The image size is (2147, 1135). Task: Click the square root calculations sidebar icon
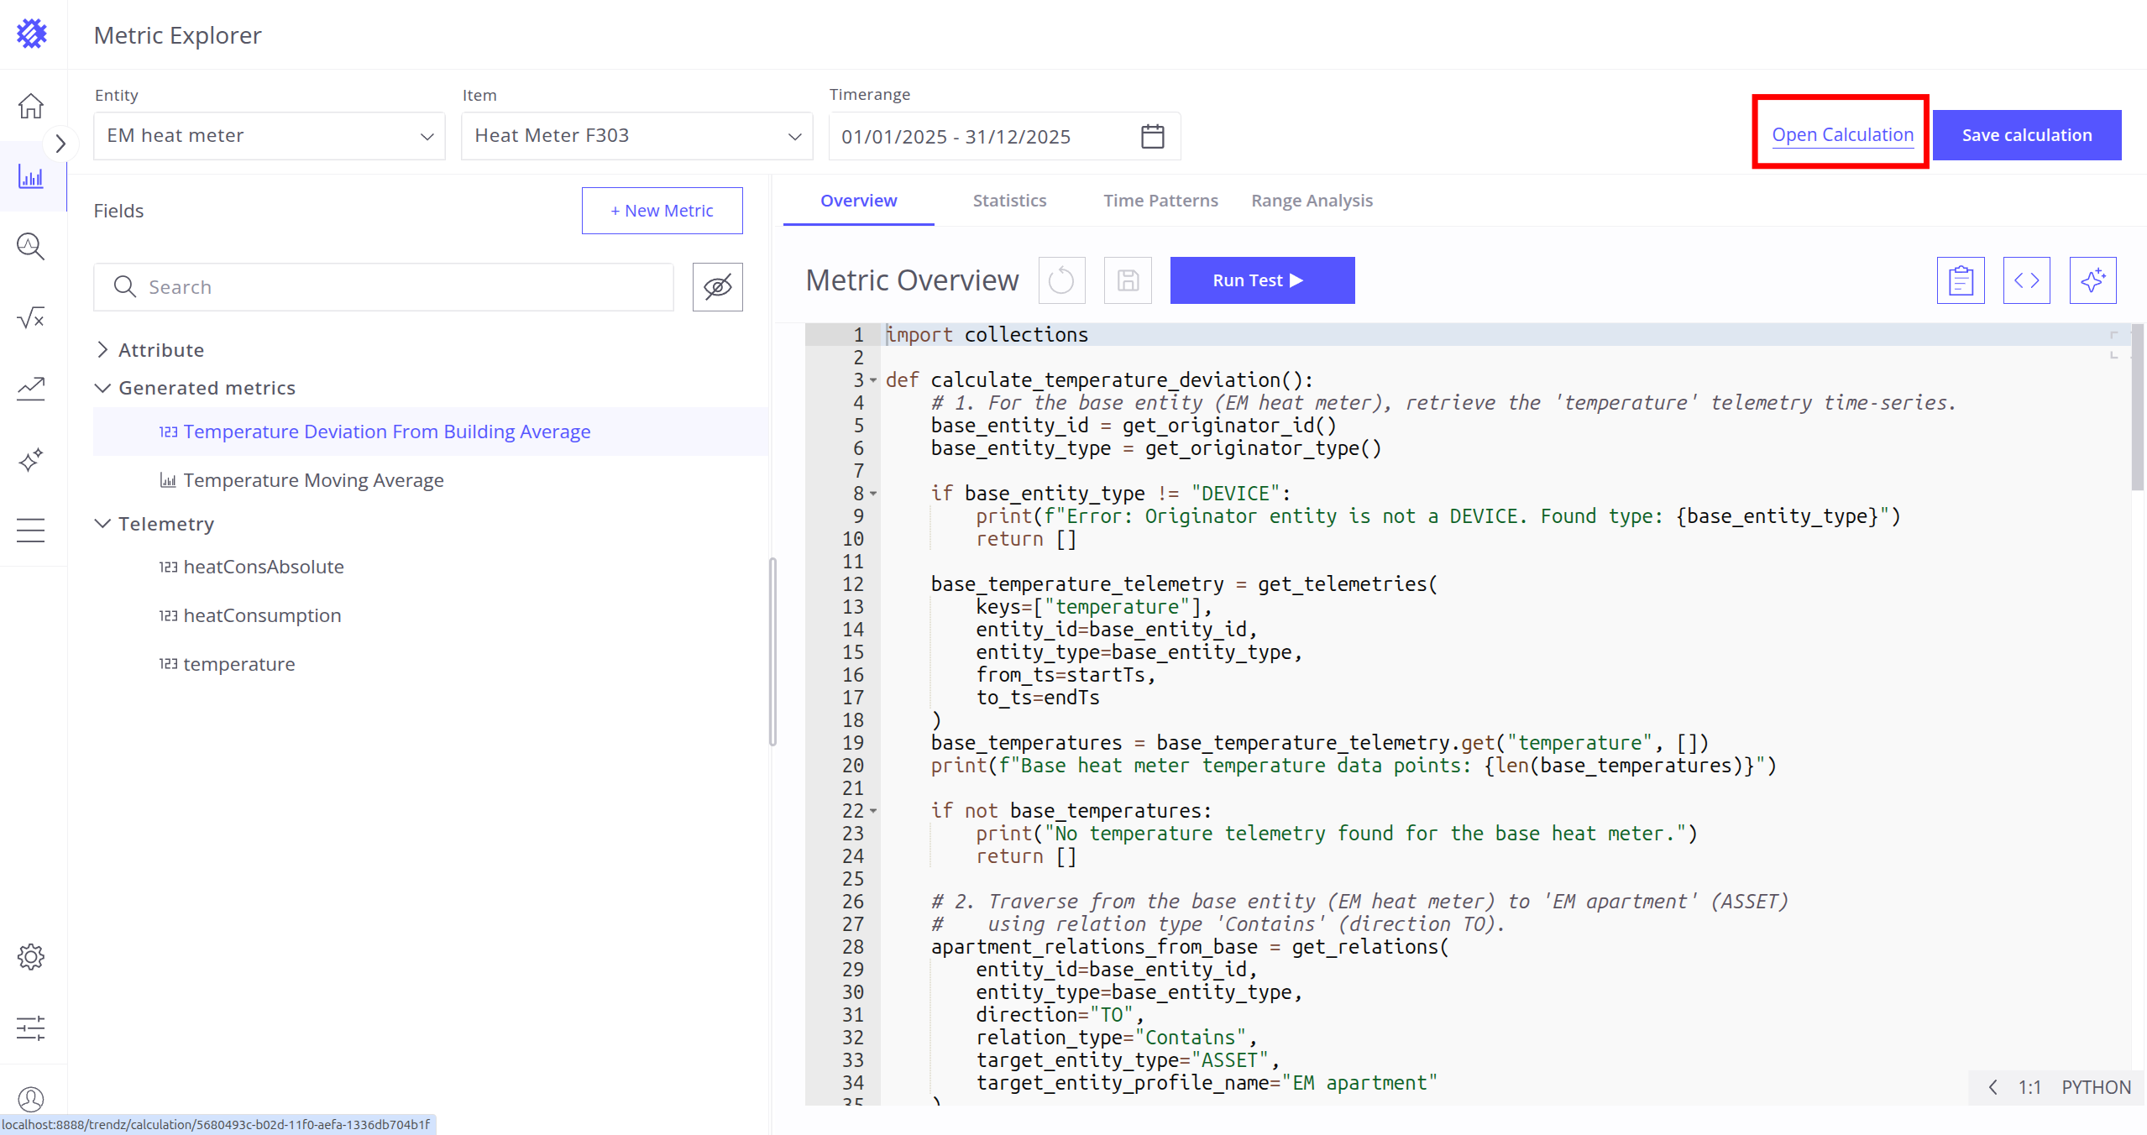coord(31,317)
